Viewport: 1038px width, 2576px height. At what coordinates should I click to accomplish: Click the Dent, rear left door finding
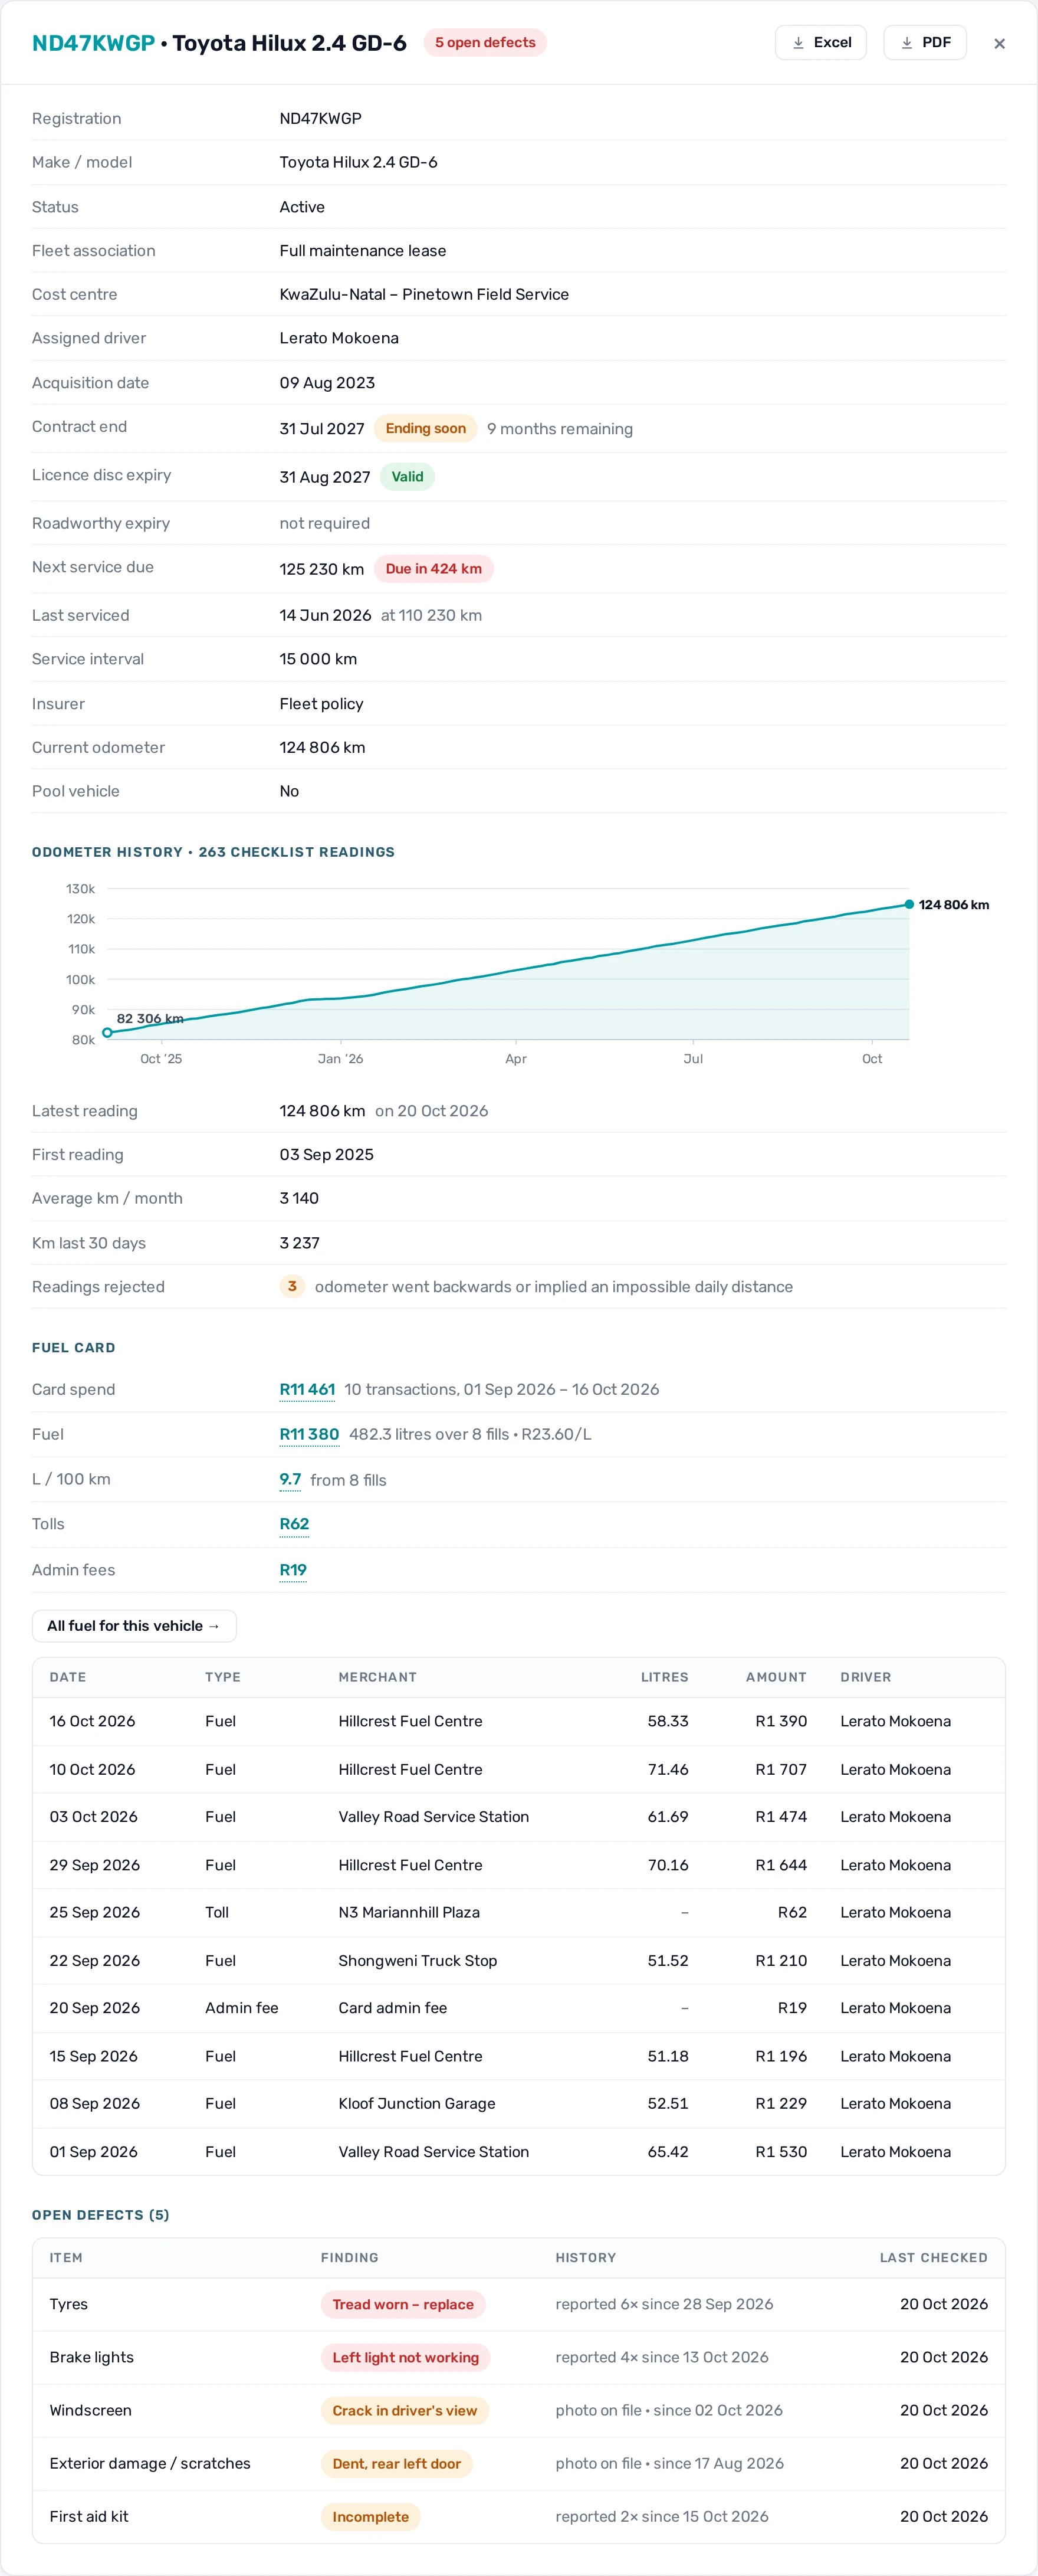coord(396,2463)
